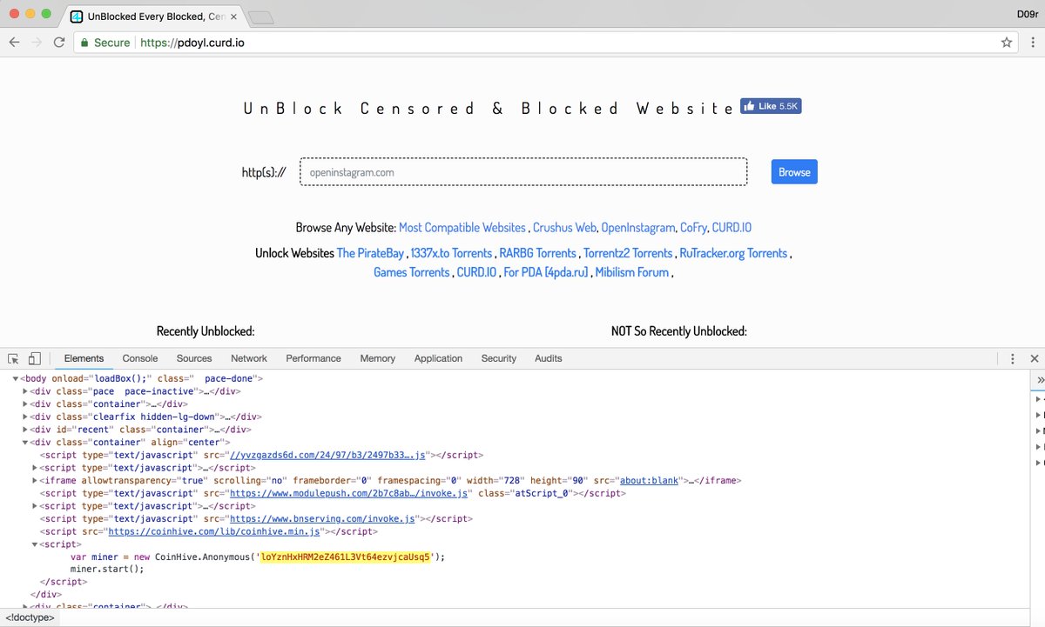This screenshot has height=627, width=1045.
Task: Select the highlighted CoinHive site key string
Action: 346,557
